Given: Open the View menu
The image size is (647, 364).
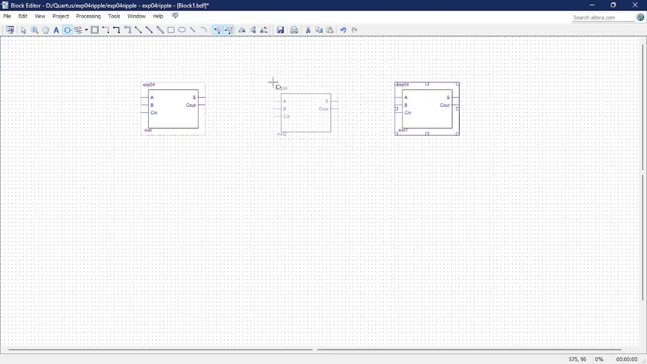Looking at the screenshot, I should [x=40, y=16].
